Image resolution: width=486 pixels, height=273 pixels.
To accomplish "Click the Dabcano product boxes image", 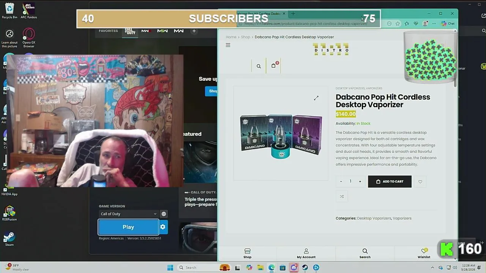I will (281, 136).
